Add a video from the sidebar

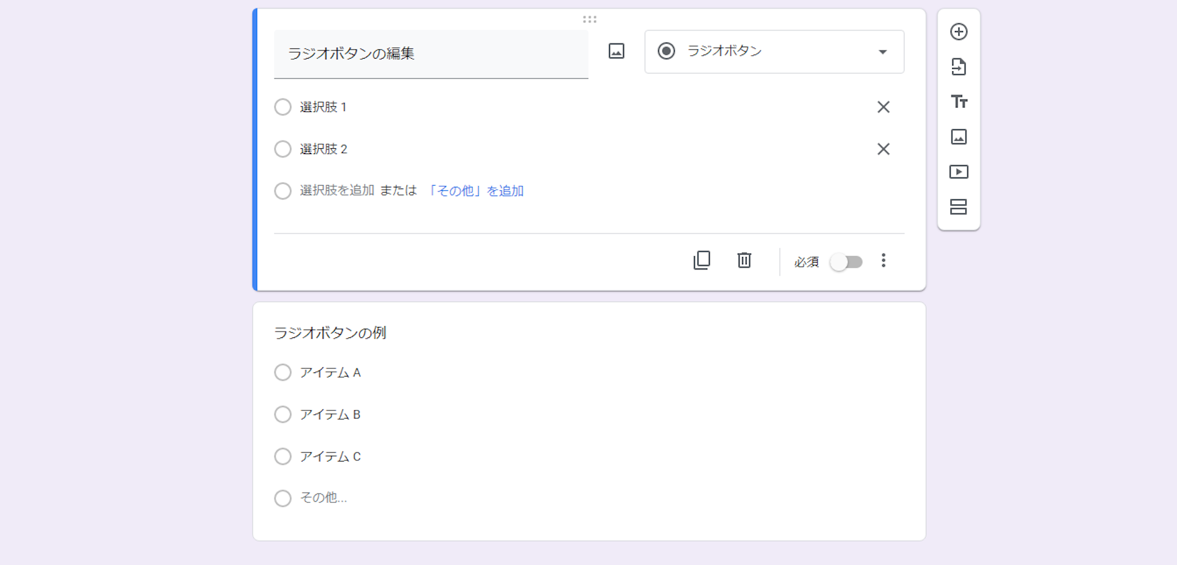[x=959, y=172]
